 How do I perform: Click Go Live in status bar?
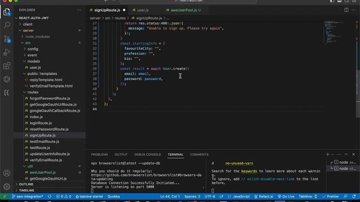tap(286, 196)
